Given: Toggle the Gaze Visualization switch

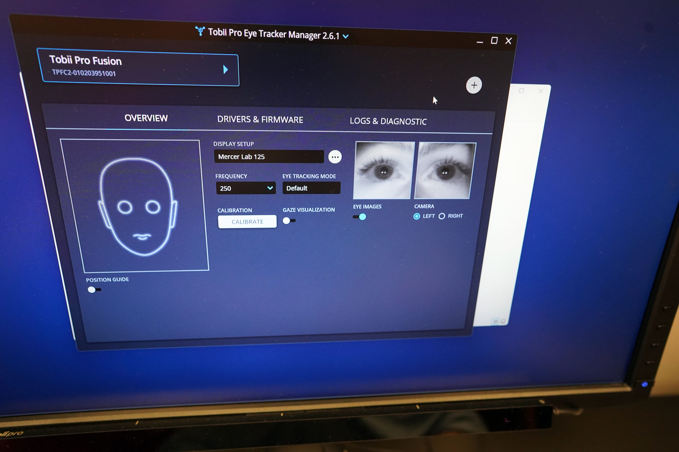Looking at the screenshot, I should click(289, 221).
